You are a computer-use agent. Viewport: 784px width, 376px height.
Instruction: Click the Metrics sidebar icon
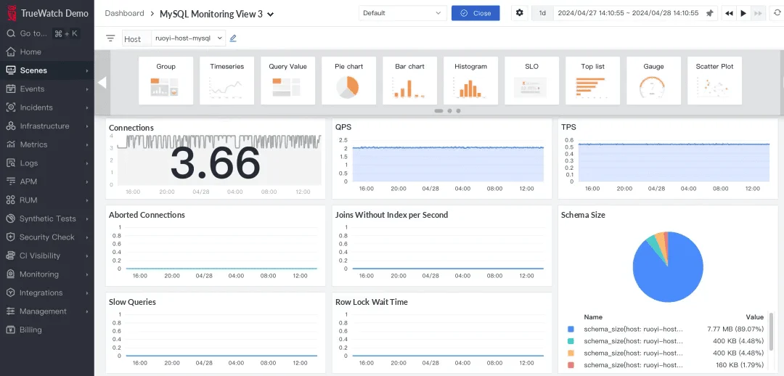coord(11,144)
